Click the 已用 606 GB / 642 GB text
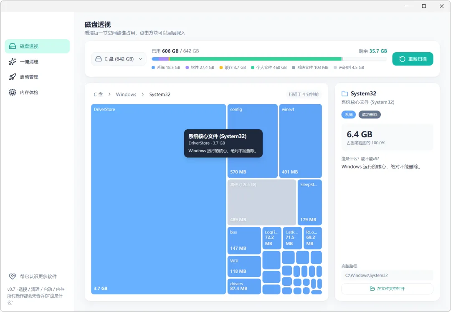The image size is (451, 312). [x=175, y=51]
